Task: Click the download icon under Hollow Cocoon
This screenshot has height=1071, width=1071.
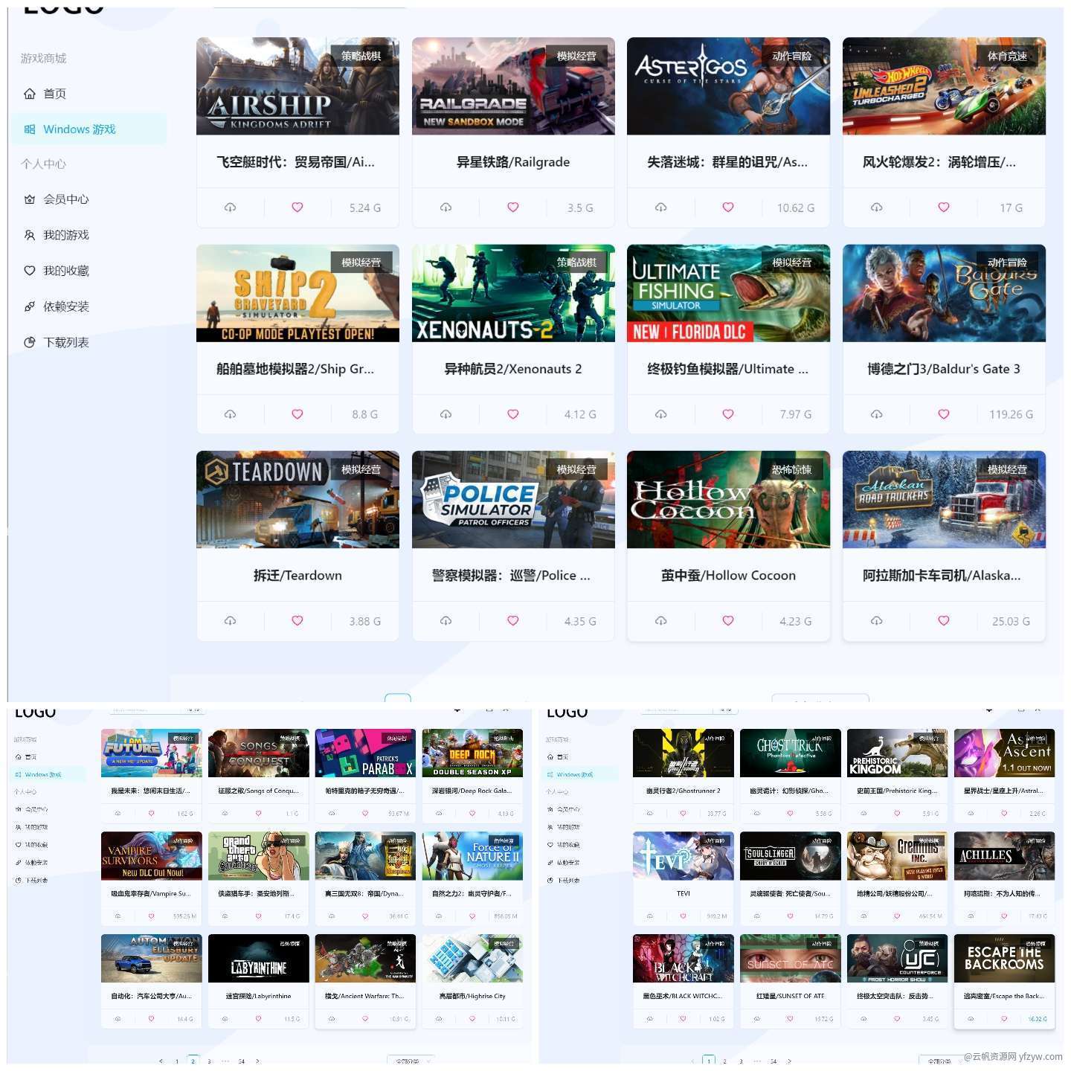Action: coord(660,621)
